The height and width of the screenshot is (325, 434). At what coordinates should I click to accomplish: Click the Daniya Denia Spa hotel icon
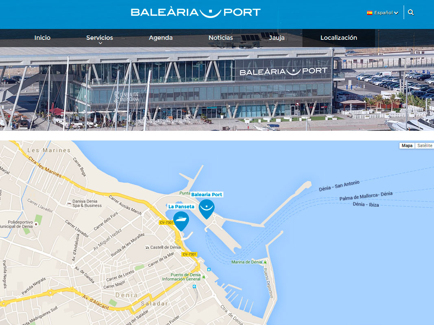coord(69,204)
